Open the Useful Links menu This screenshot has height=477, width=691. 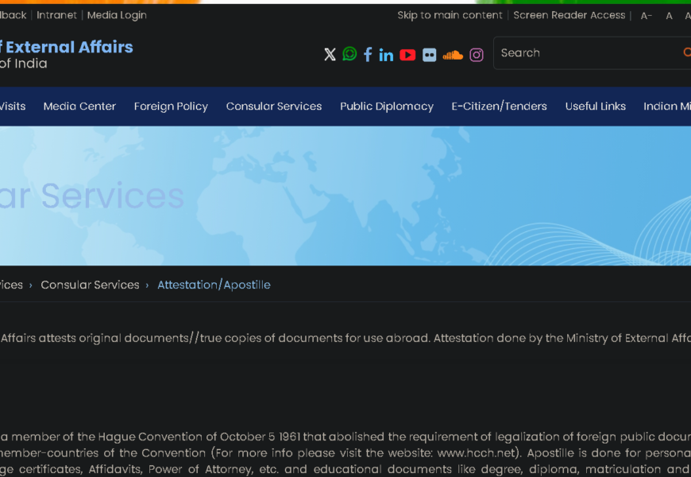[596, 107]
